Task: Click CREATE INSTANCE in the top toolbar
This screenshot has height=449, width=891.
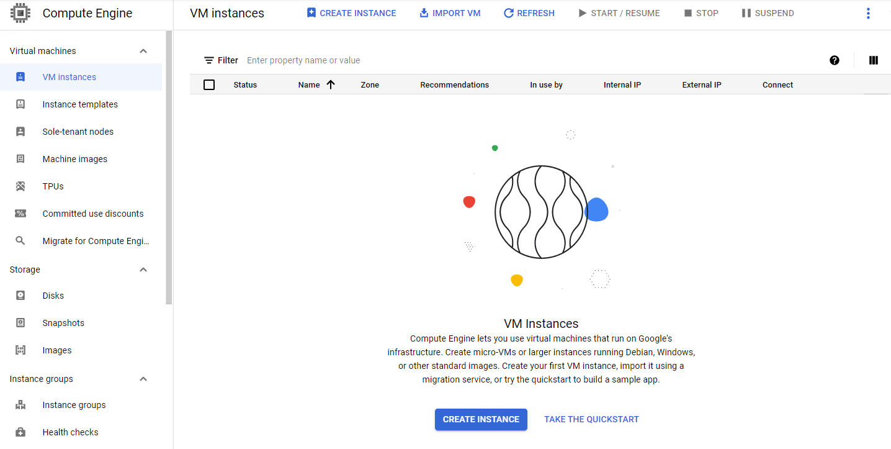Action: [x=351, y=13]
